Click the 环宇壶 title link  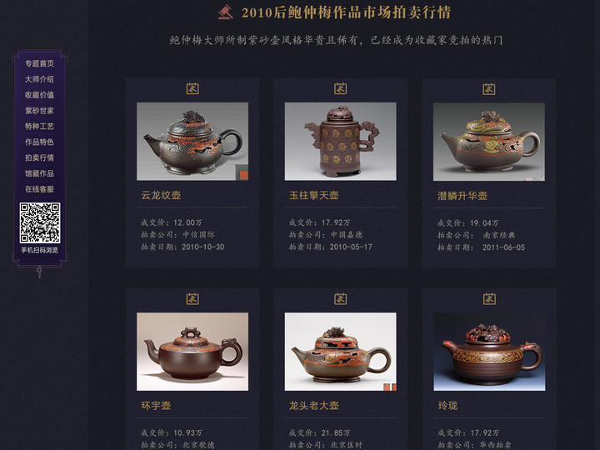[x=156, y=406]
